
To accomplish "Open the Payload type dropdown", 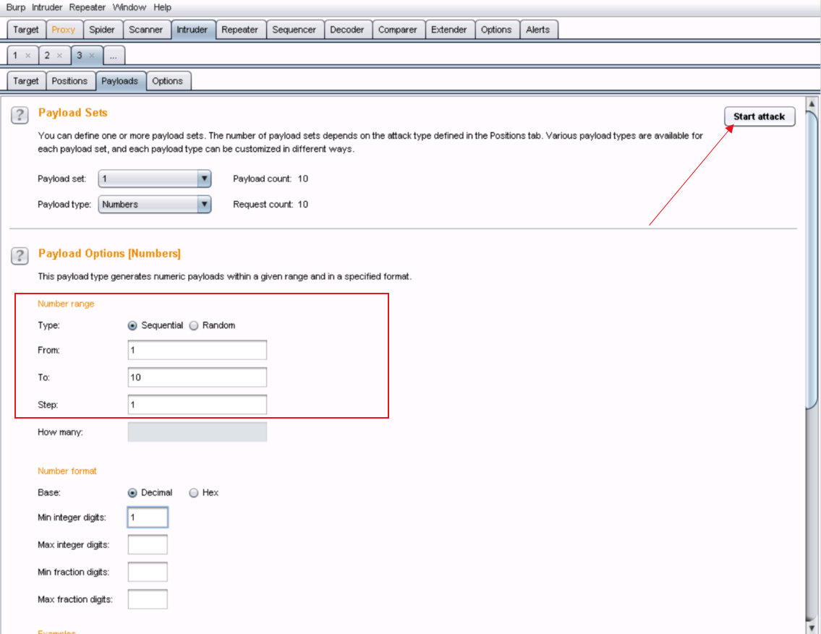I will pos(155,205).
